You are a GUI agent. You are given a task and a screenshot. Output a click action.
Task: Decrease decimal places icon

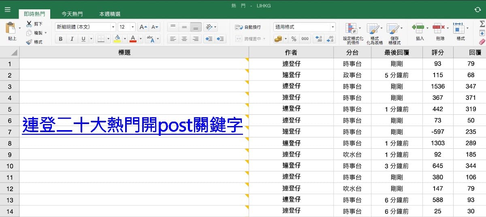tap(330, 39)
